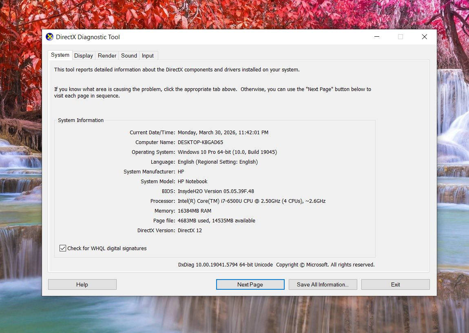Click the greyed-out maximize button

coord(400,37)
